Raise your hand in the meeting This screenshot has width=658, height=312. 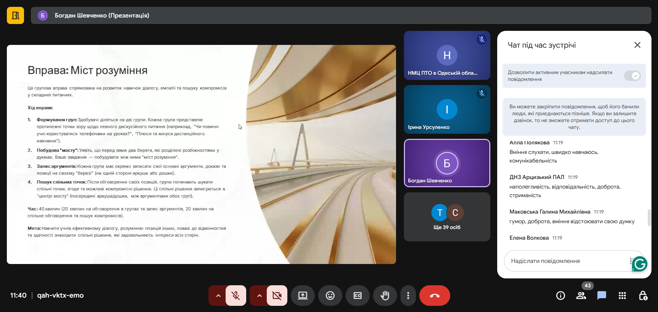coord(385,296)
